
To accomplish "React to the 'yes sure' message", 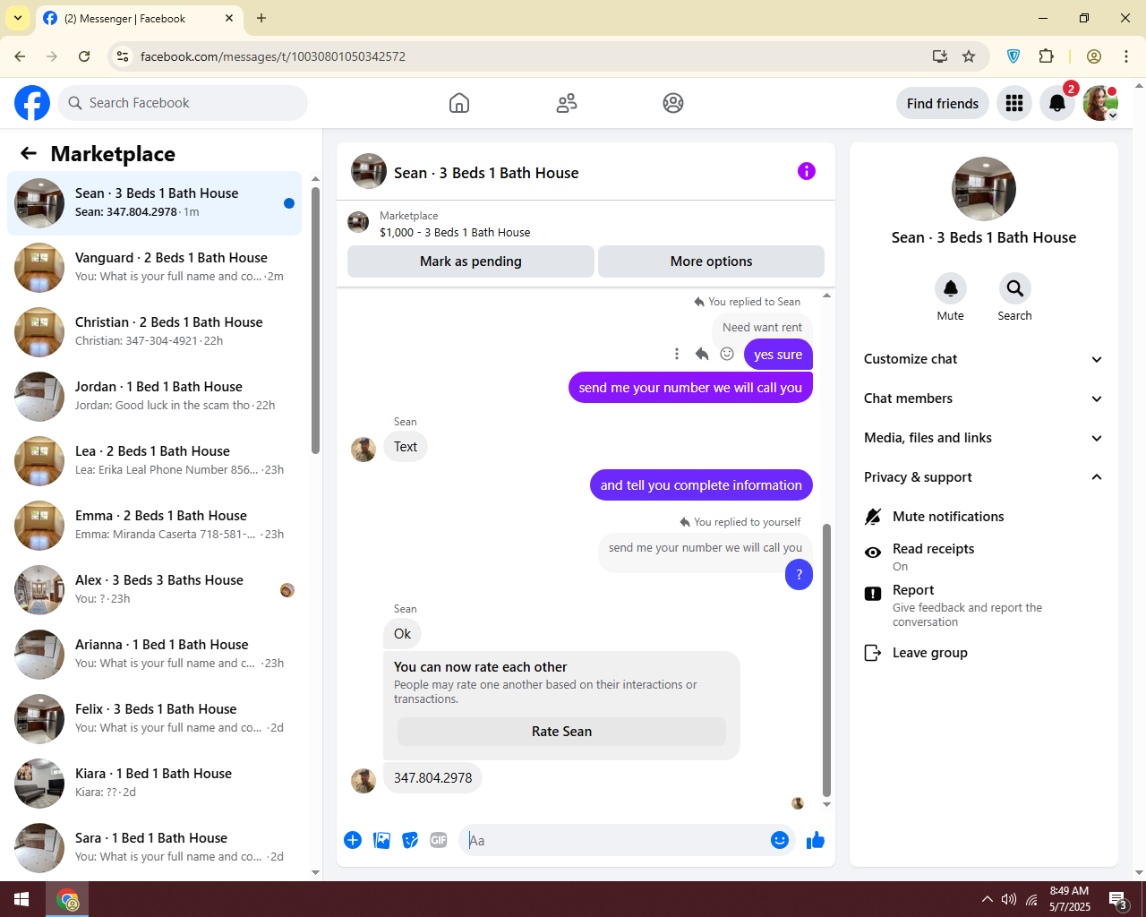I will tap(727, 354).
